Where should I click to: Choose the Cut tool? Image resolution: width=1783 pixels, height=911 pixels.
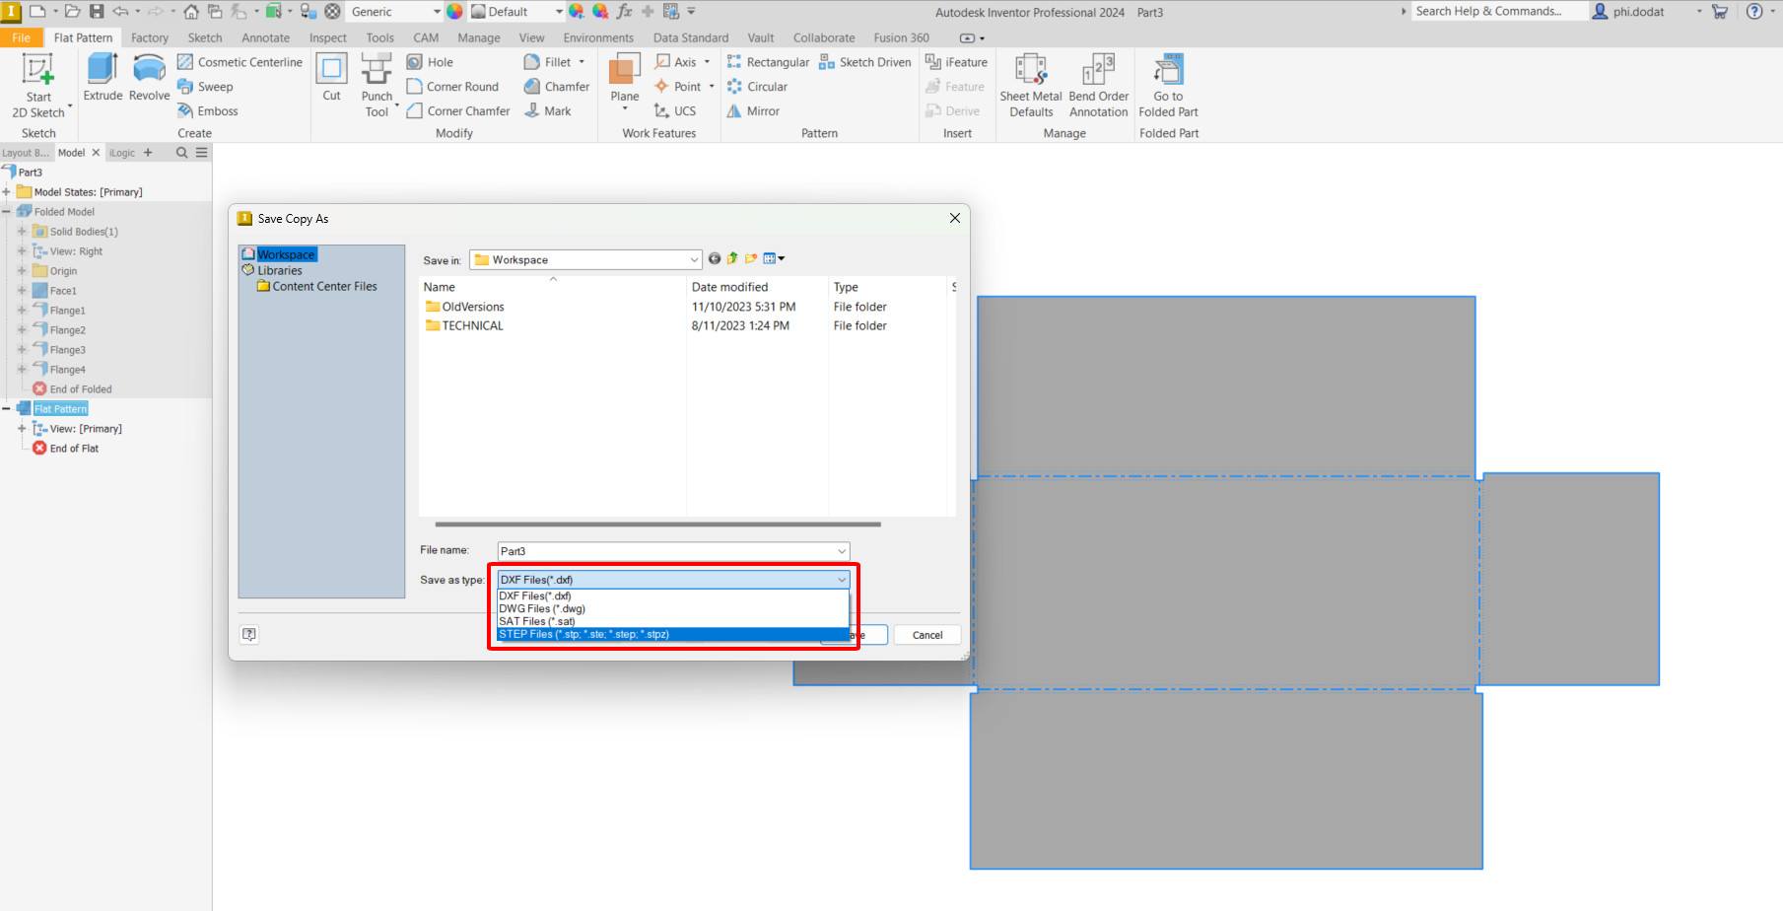click(331, 77)
